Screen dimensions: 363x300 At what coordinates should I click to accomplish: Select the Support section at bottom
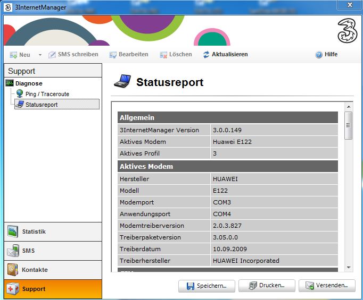(53, 289)
